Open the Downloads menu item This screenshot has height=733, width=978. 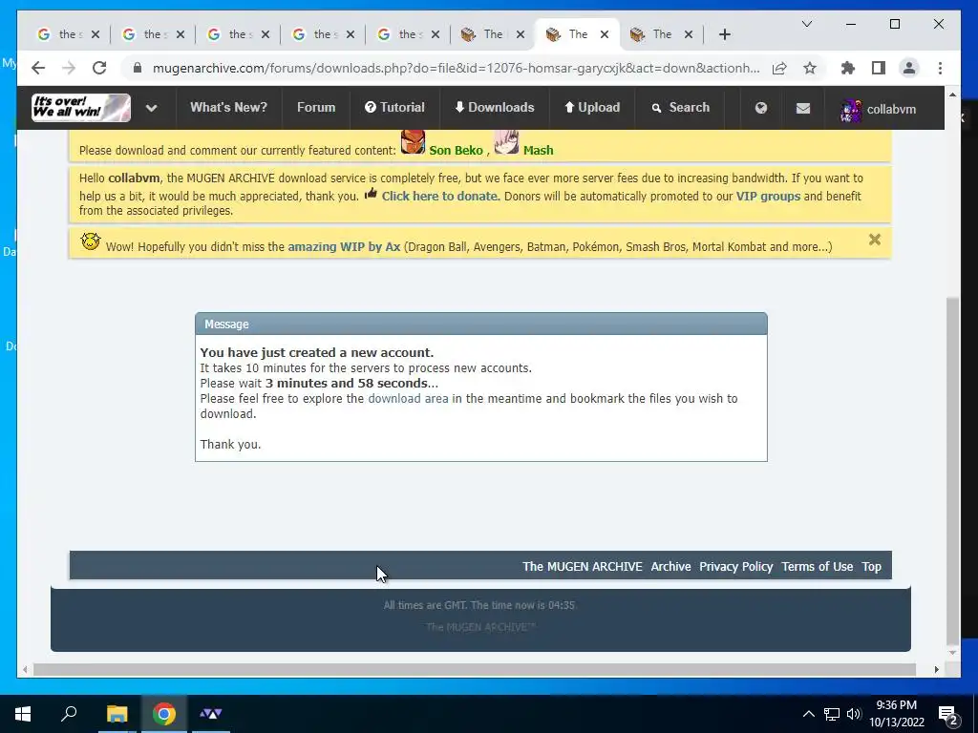pyautogui.click(x=495, y=107)
